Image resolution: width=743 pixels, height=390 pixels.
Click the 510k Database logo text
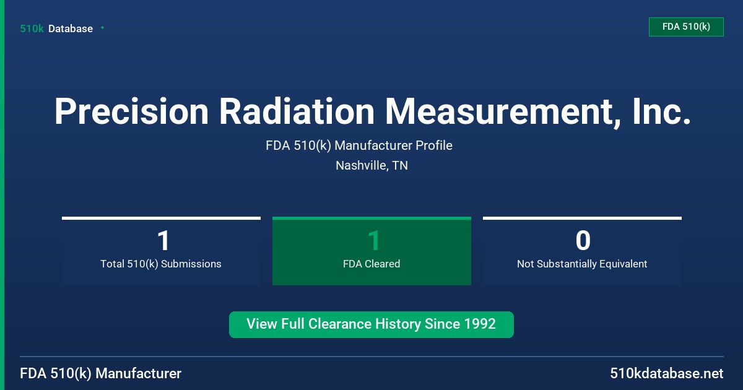(x=56, y=28)
